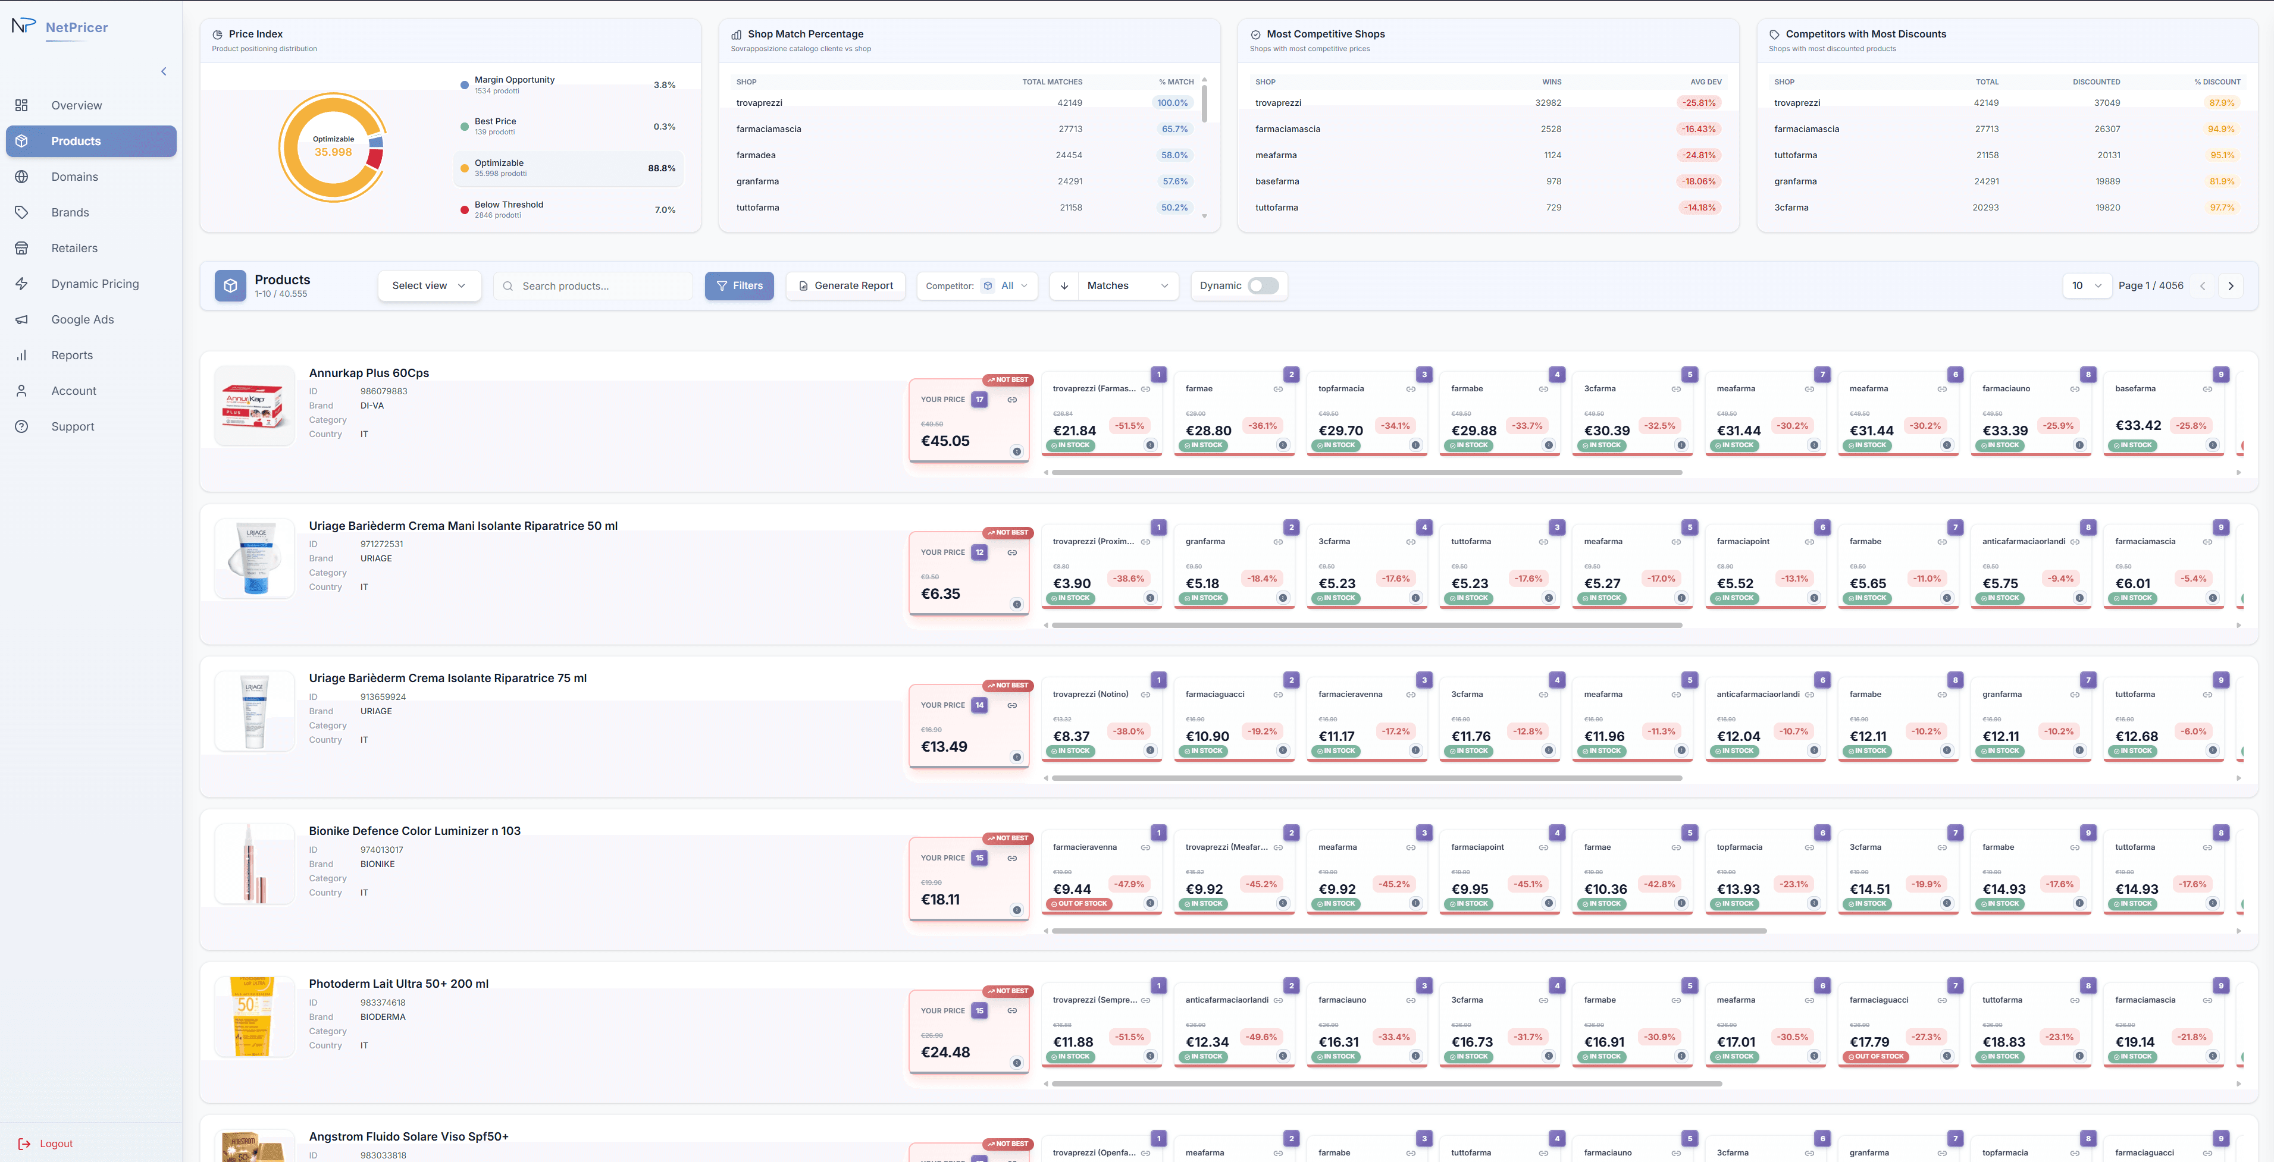Open the Select view dropdown
This screenshot has height=1162, width=2274.
click(429, 286)
